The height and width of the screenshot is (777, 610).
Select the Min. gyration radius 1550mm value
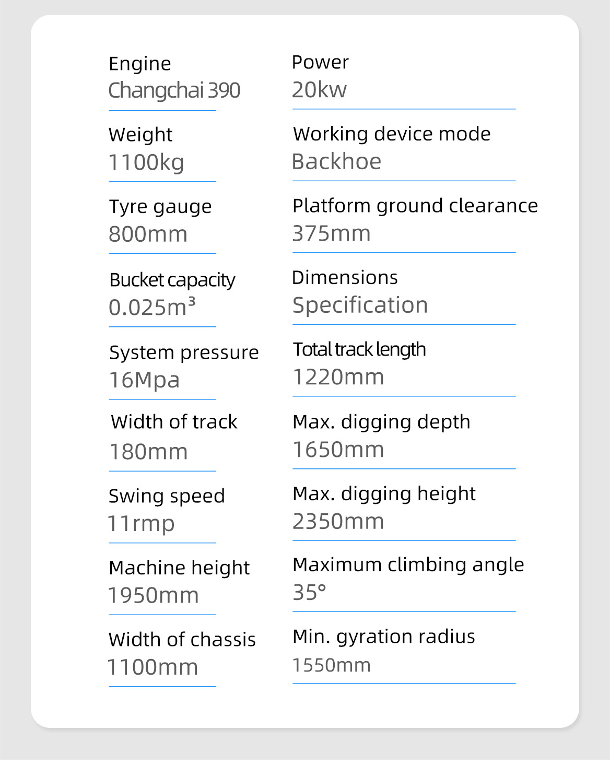coord(332,665)
